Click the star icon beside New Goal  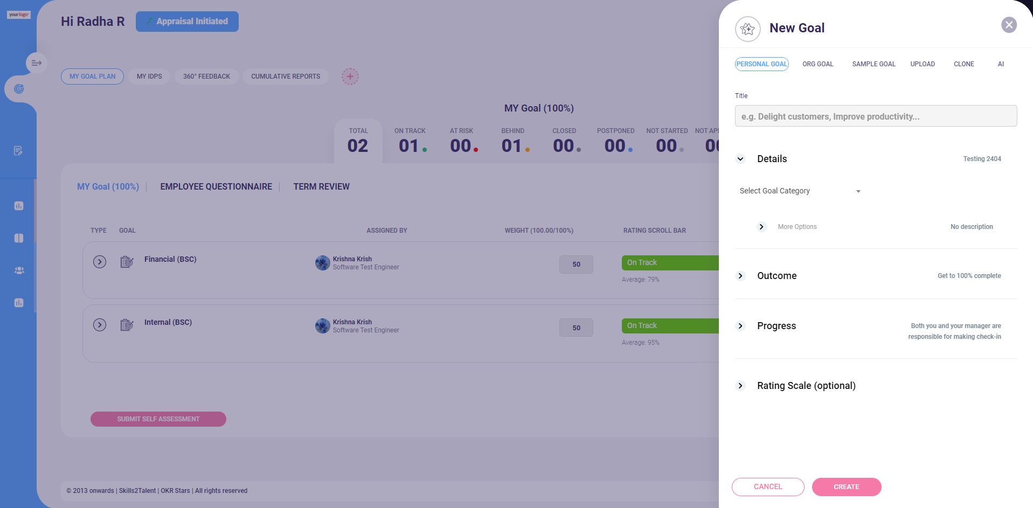(x=748, y=29)
